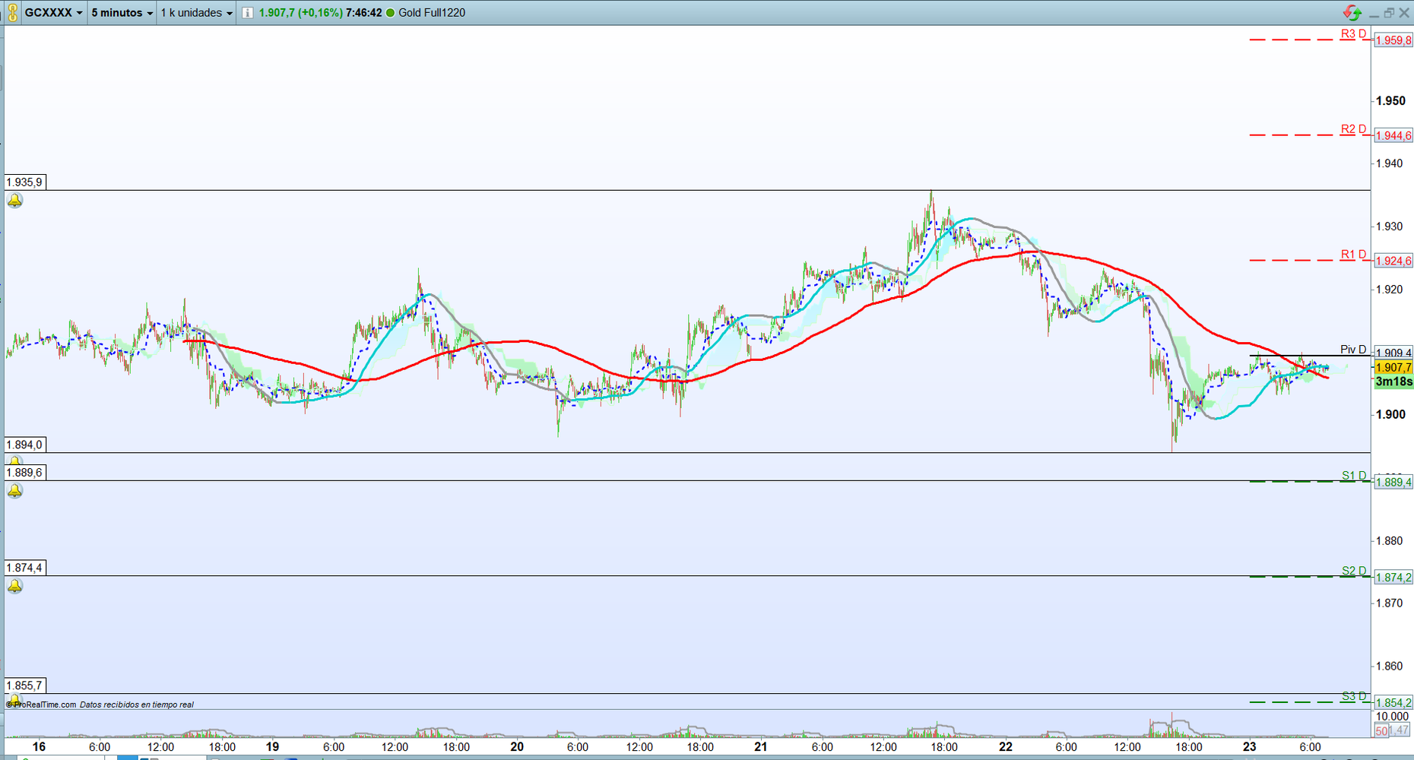Click the 1.920 price axis tick
Viewport: 1414px width, 760px height.
click(x=1390, y=290)
